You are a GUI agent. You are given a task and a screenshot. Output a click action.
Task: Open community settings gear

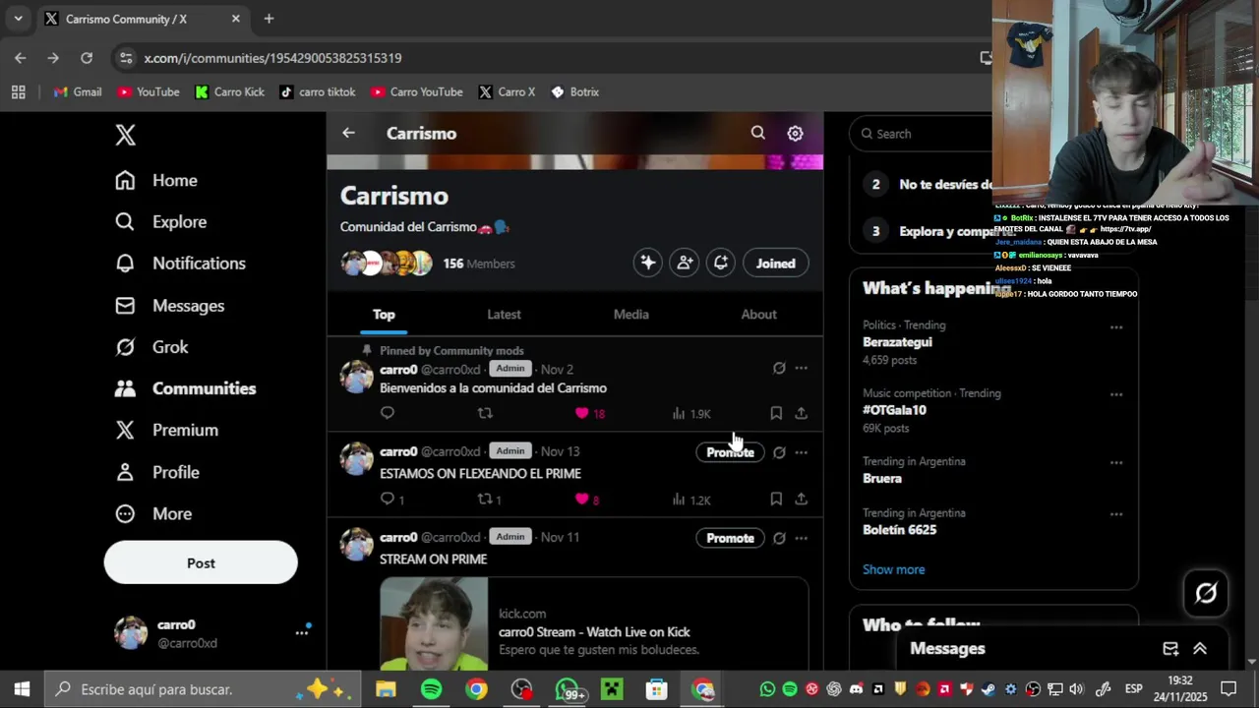pos(795,133)
